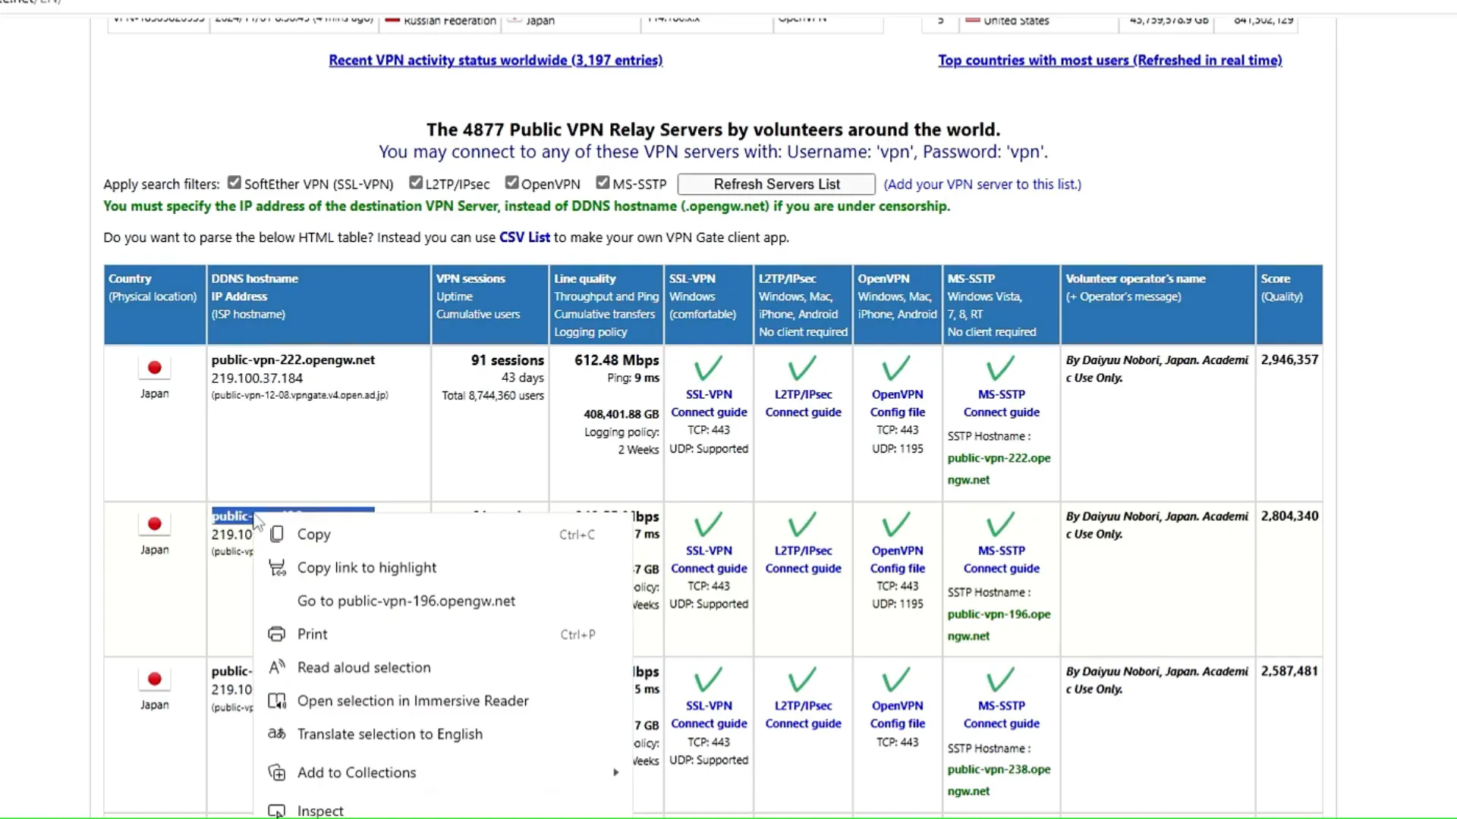The width and height of the screenshot is (1457, 819).
Task: Click score value 2,946,357
Action: [1289, 360]
